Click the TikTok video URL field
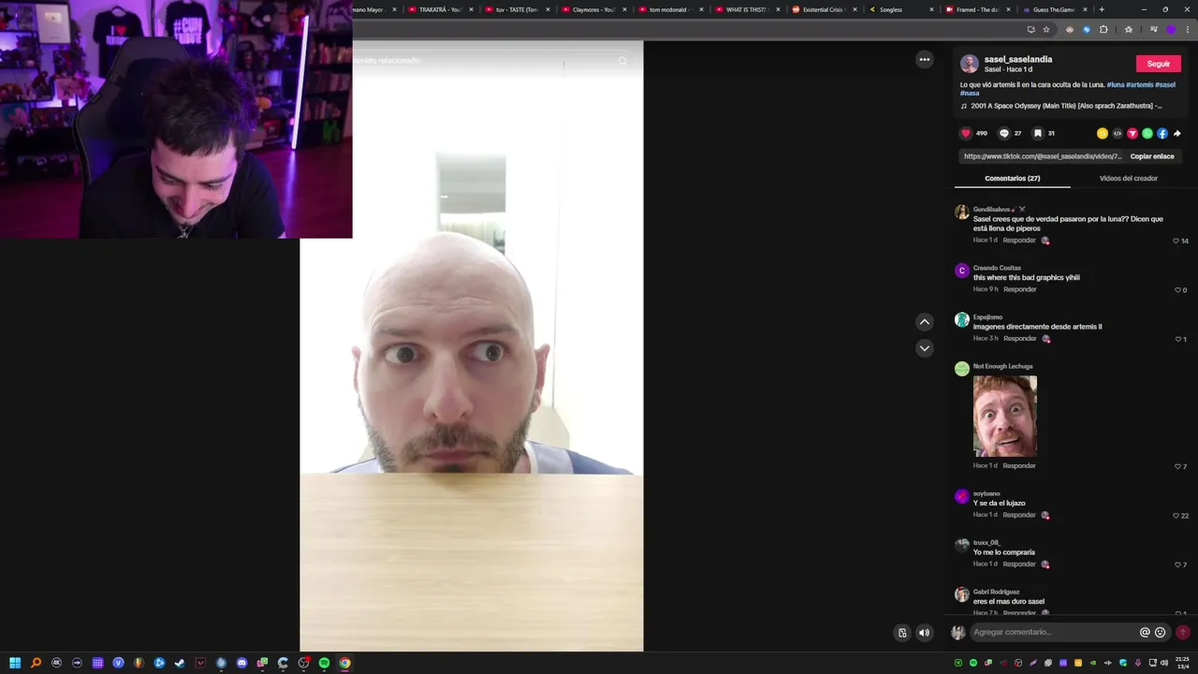Screen dimensions: 1198x674 [1042, 156]
